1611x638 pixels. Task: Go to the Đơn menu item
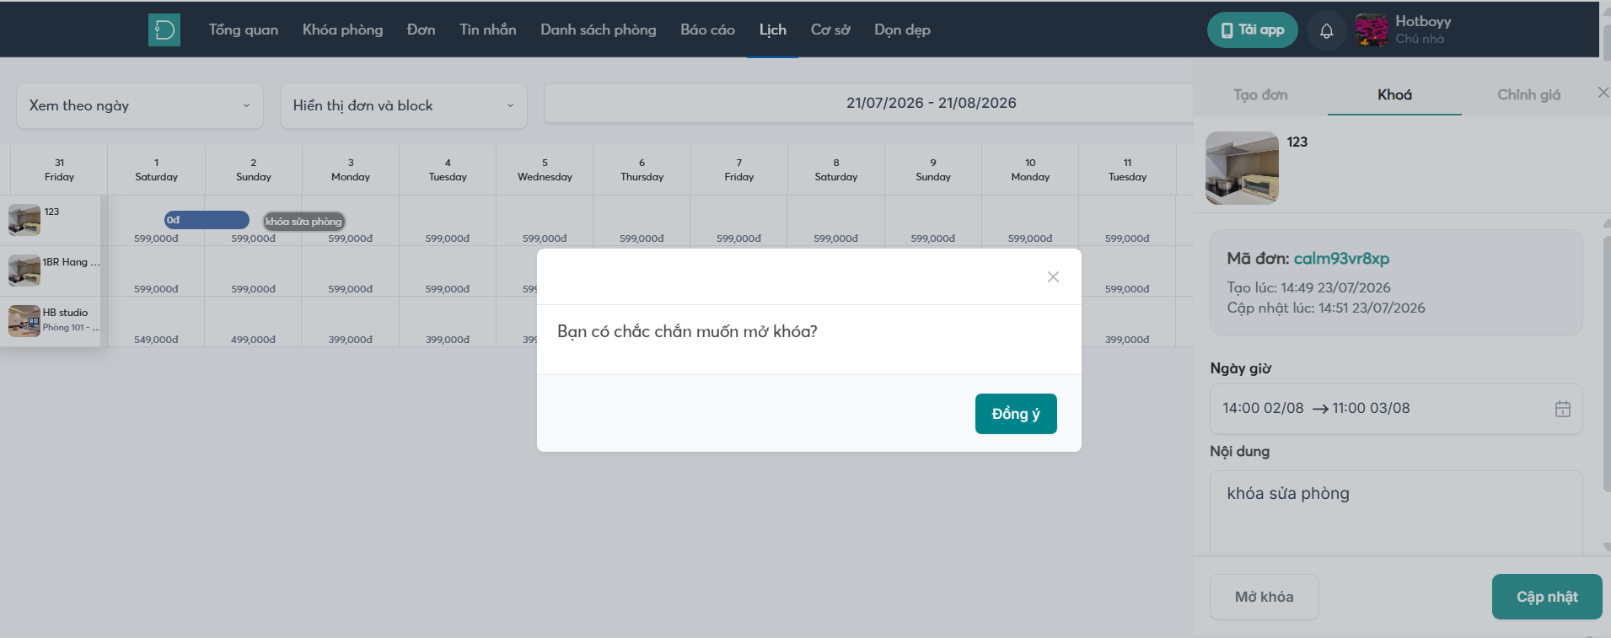tap(422, 29)
